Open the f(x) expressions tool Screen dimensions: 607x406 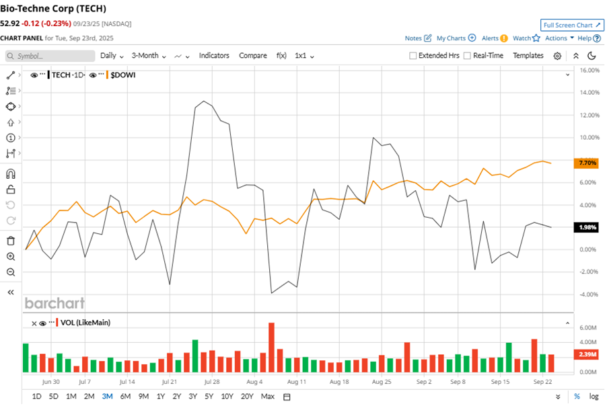(281, 56)
